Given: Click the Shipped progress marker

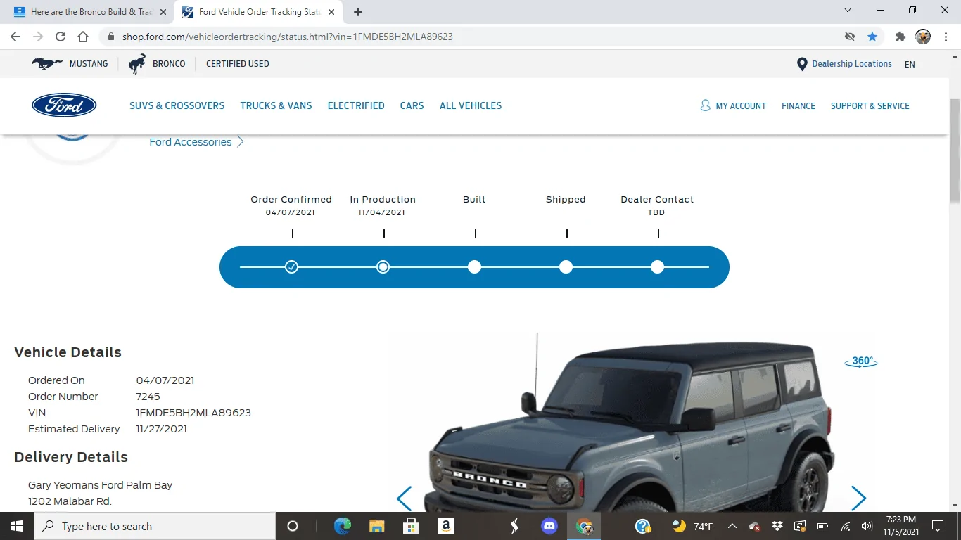Looking at the screenshot, I should [x=566, y=266].
